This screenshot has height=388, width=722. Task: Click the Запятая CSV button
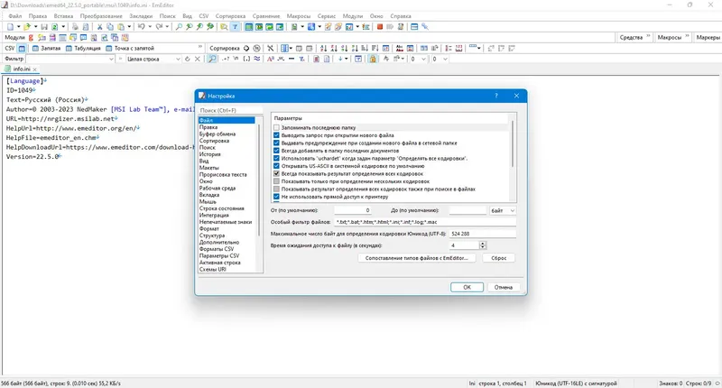point(46,49)
